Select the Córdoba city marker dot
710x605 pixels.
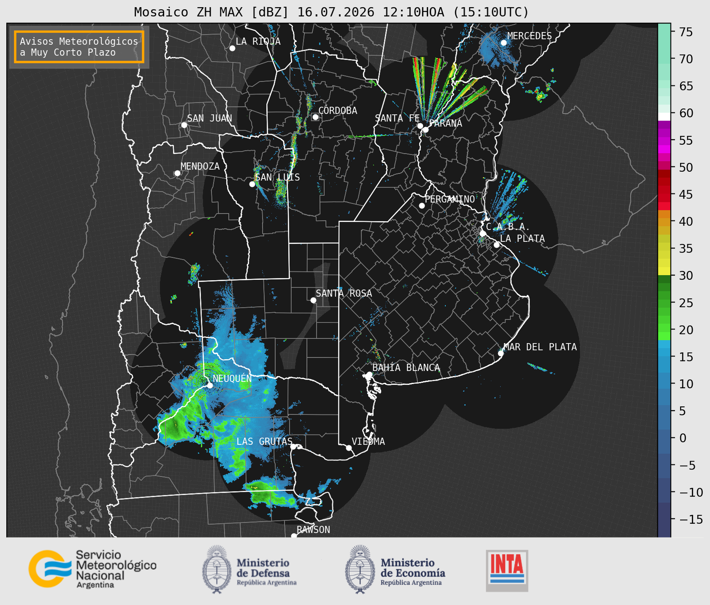[x=315, y=117]
